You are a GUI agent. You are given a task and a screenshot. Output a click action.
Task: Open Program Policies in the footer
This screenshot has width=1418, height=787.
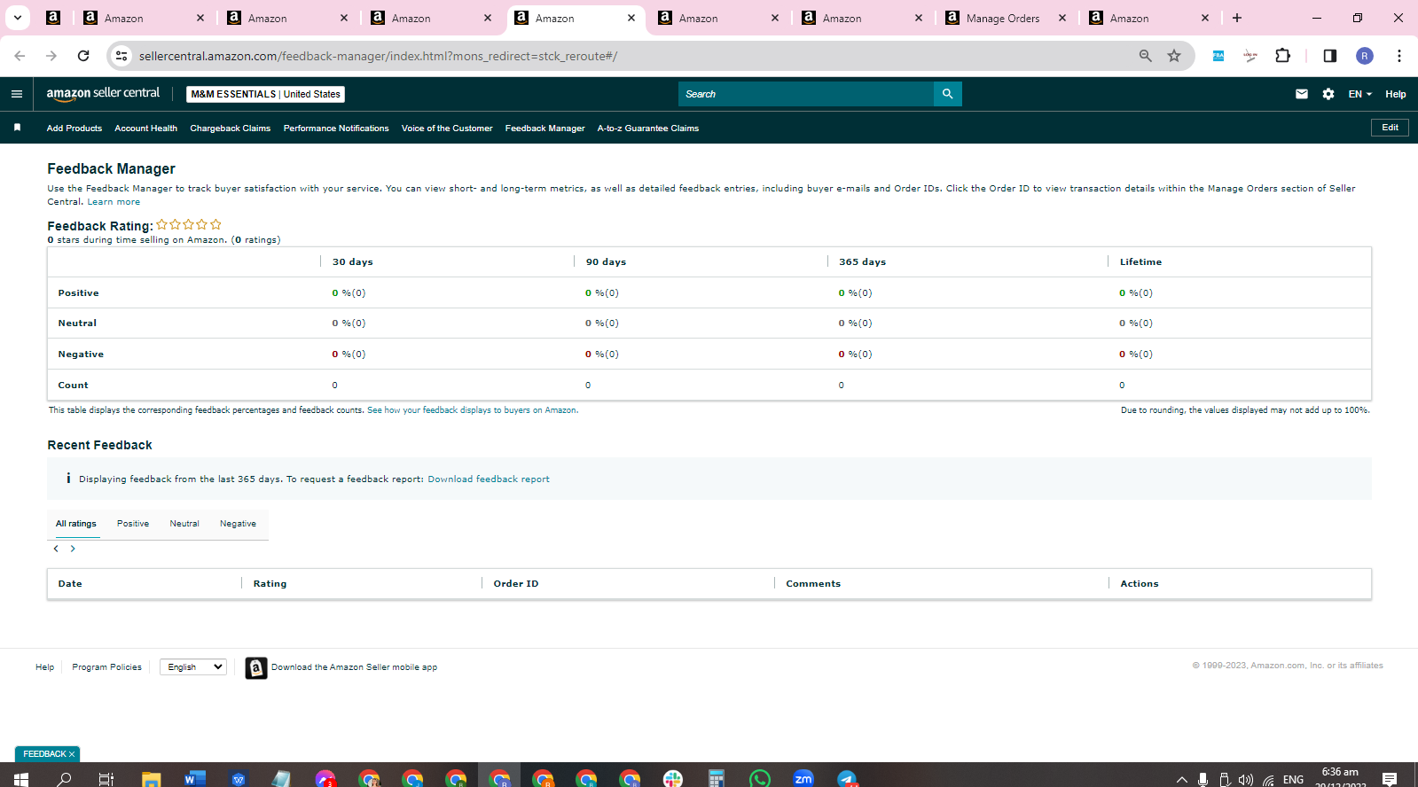[x=106, y=667]
